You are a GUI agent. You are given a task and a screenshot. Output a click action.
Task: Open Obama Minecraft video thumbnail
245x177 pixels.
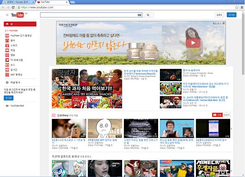tap(171, 102)
